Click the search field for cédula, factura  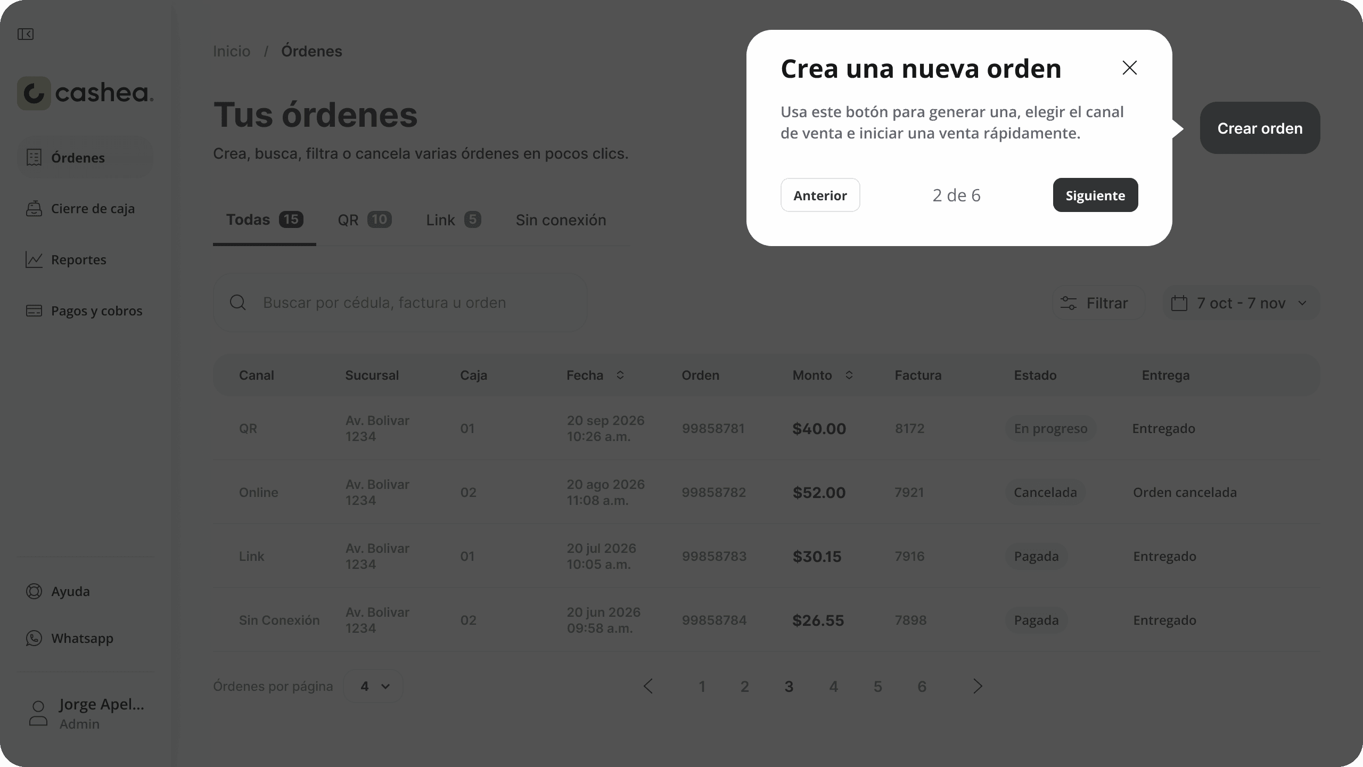400,303
